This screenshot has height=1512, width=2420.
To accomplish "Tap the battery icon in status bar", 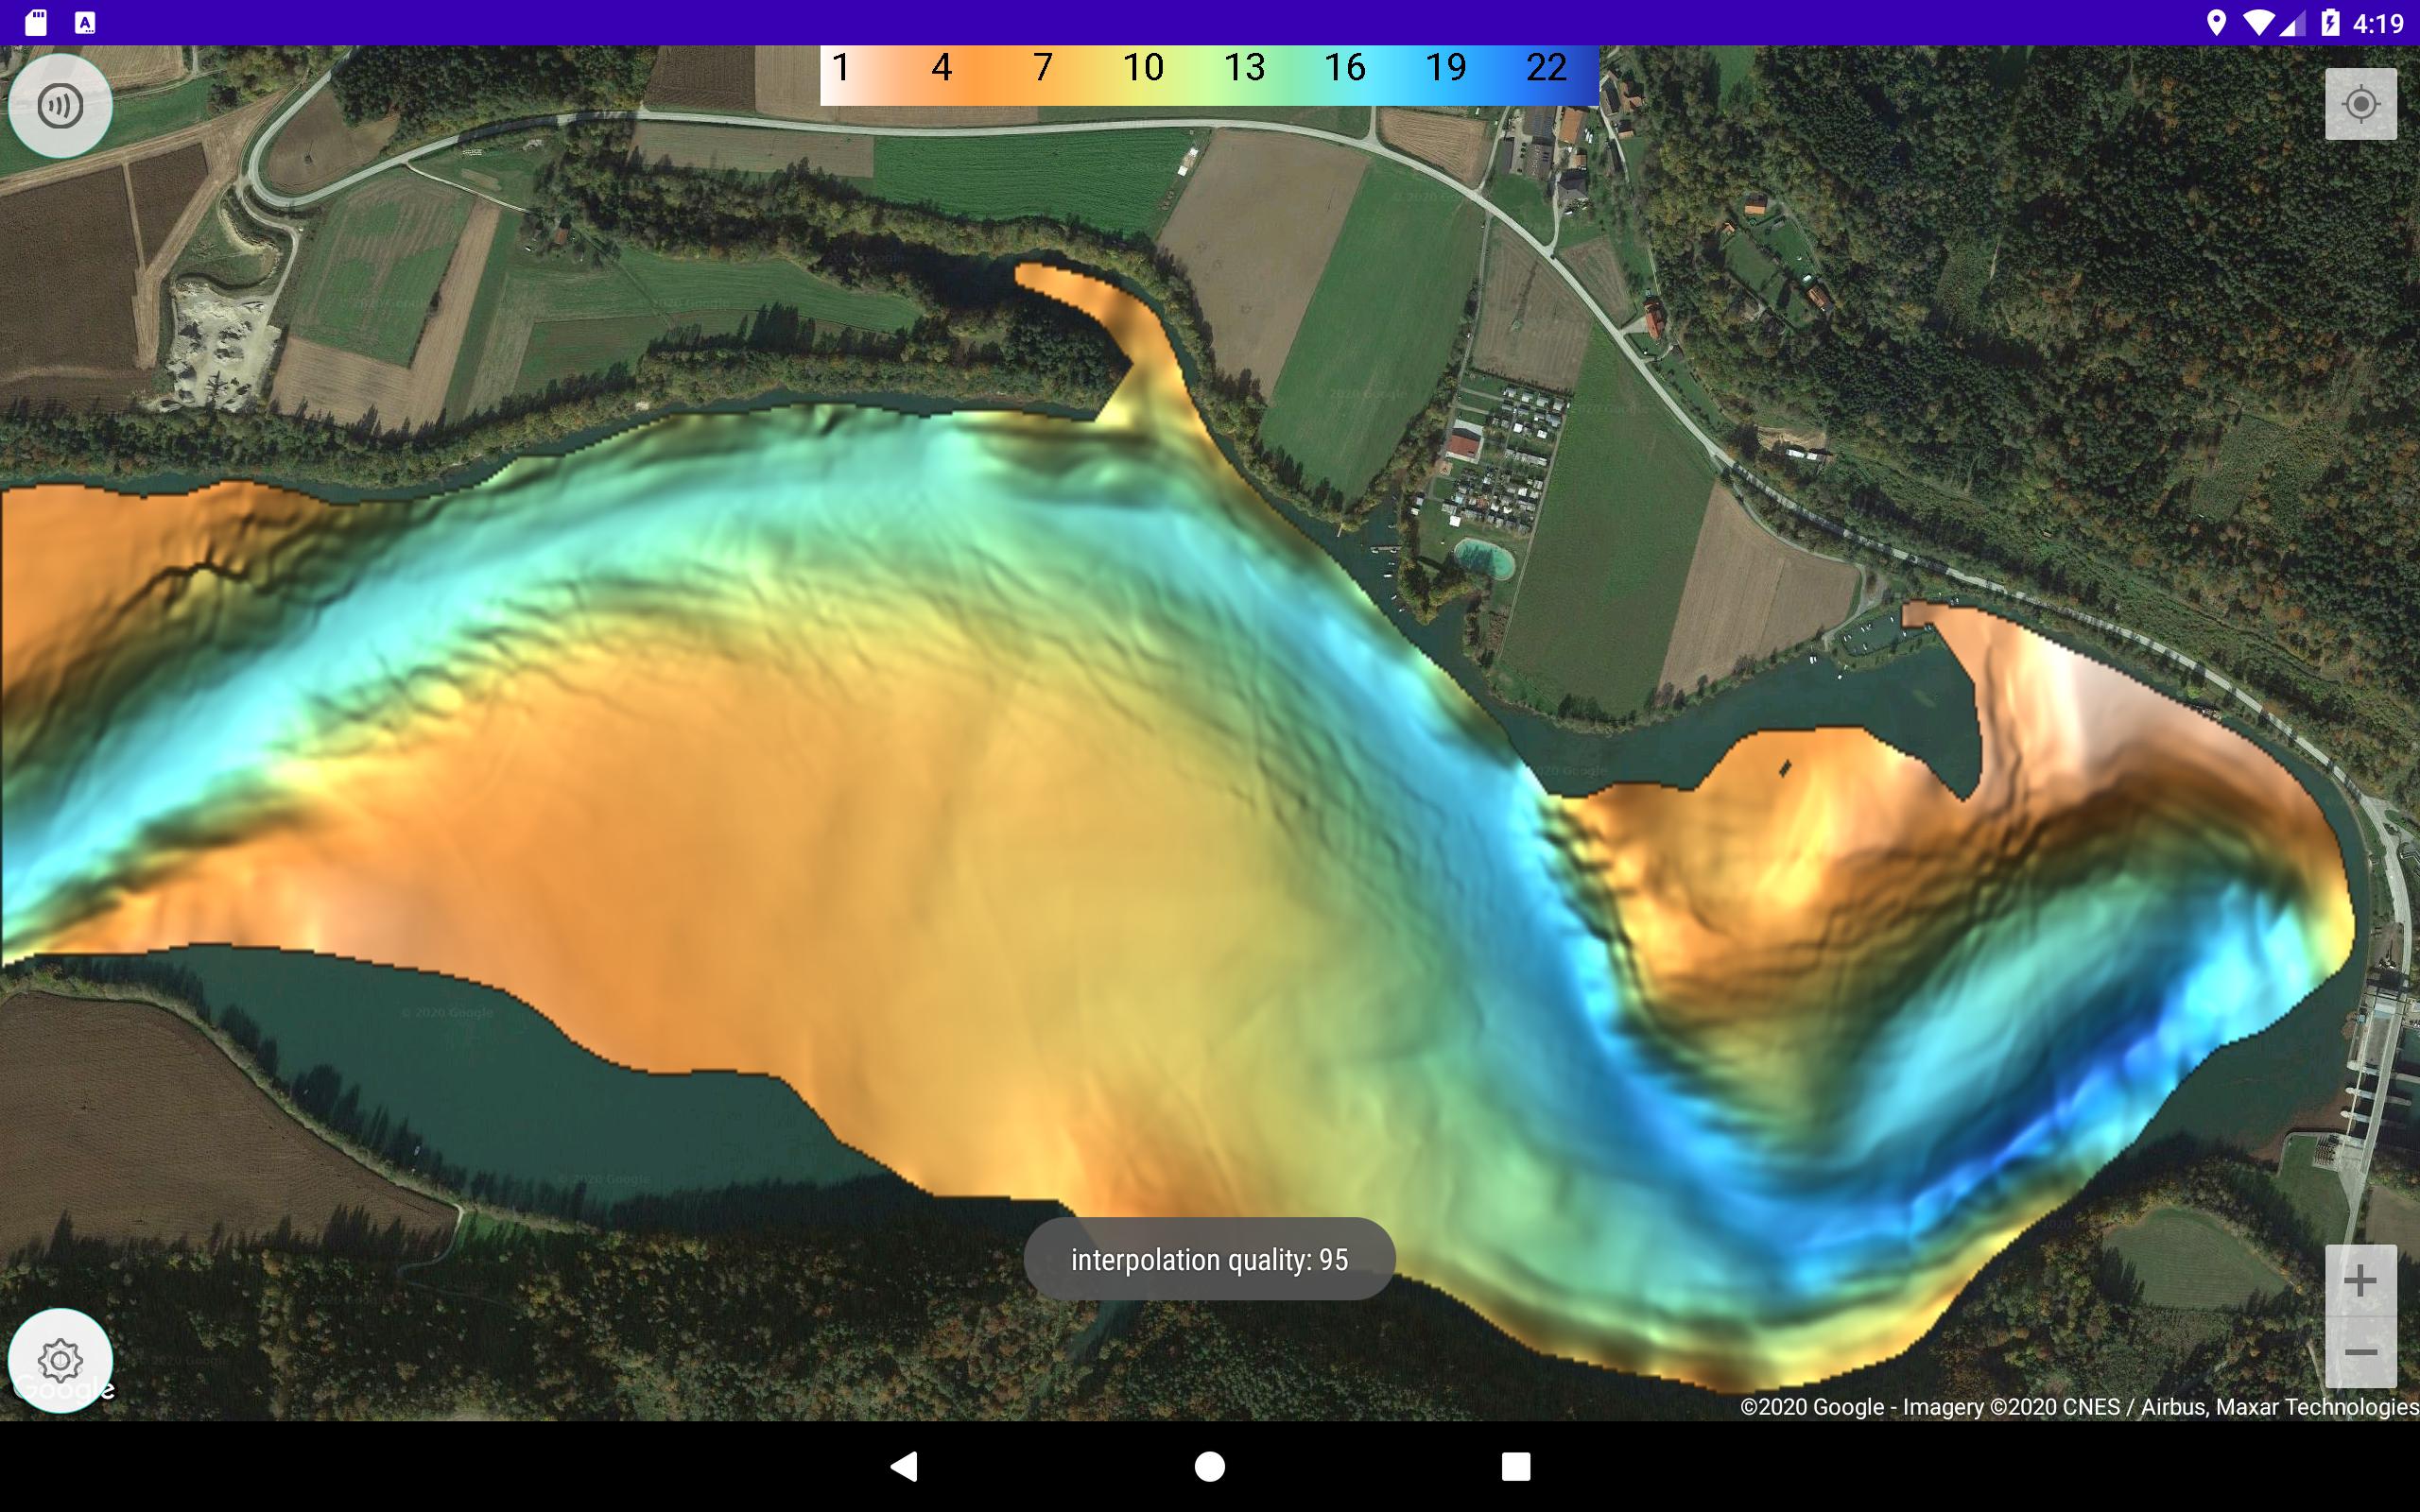I will pyautogui.click(x=2331, y=22).
